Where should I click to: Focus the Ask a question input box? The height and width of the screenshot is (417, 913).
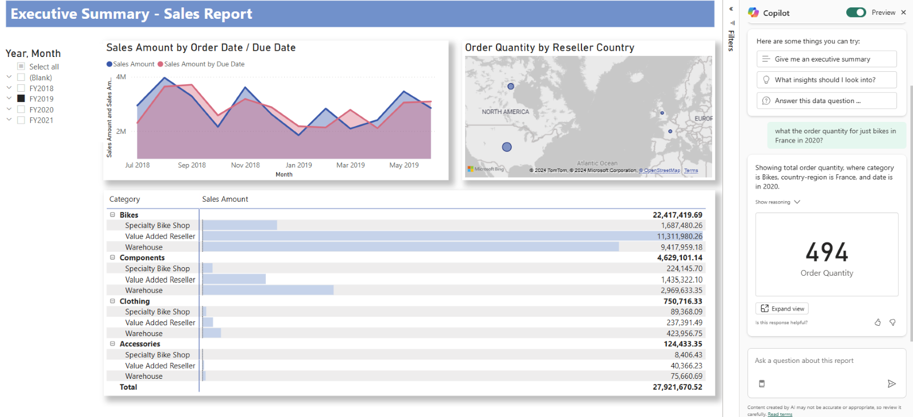[827, 361]
